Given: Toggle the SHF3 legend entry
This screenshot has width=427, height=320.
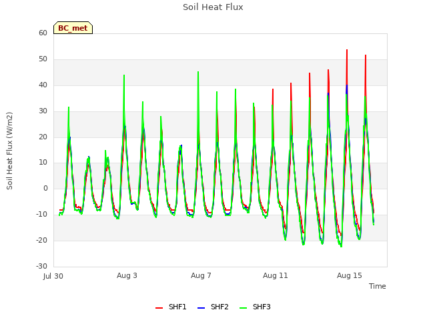Looking at the screenshot, I should pos(255,307).
